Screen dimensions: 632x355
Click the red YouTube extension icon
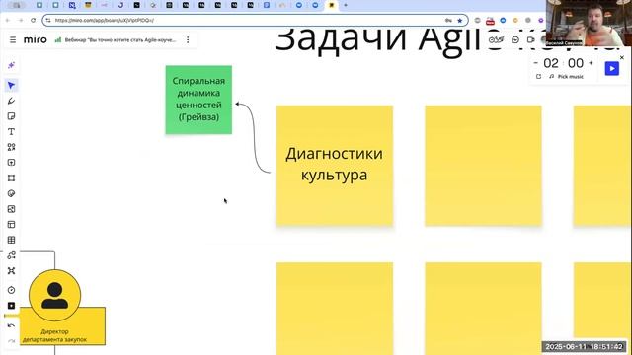click(x=490, y=20)
